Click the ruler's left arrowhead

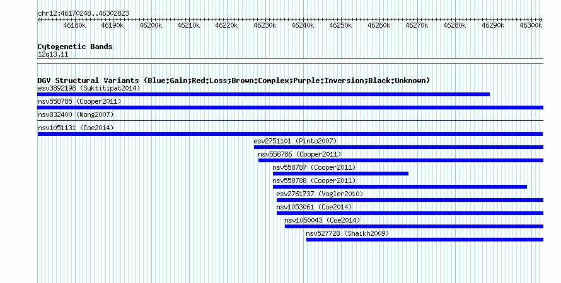pyautogui.click(x=39, y=19)
